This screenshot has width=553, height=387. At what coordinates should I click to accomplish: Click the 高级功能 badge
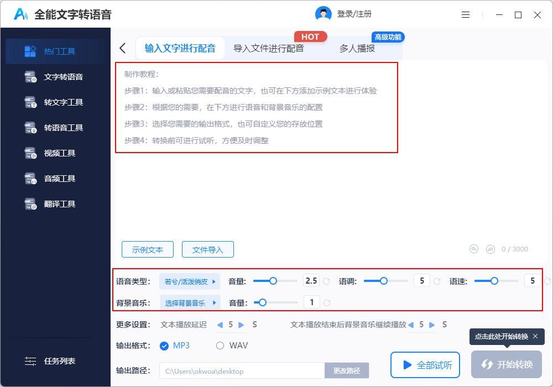(388, 37)
